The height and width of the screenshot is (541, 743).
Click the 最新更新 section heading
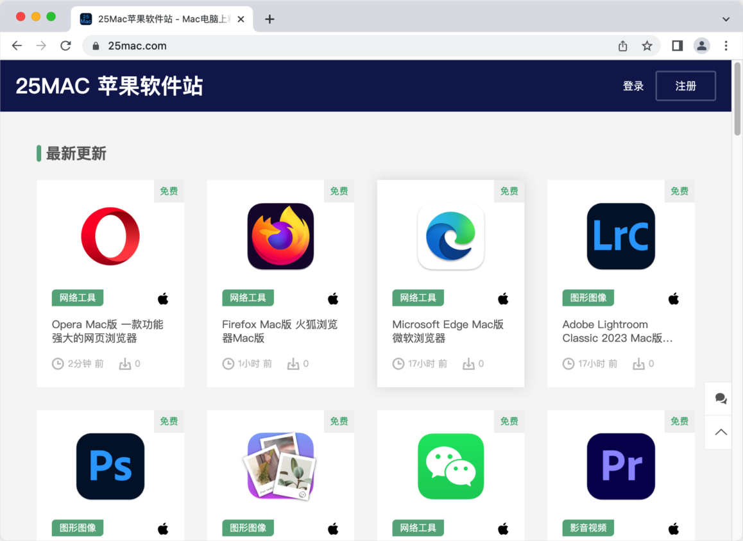click(76, 153)
